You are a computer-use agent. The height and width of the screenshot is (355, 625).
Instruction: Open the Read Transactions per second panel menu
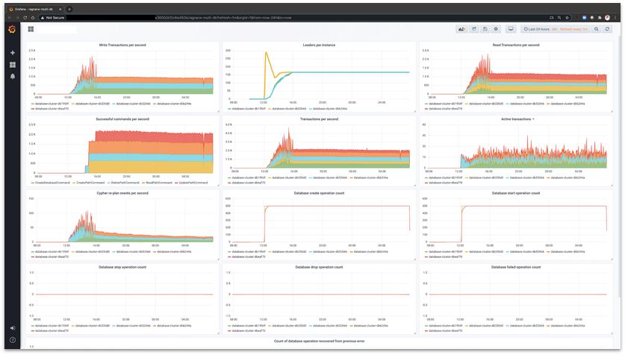pyautogui.click(x=516, y=45)
